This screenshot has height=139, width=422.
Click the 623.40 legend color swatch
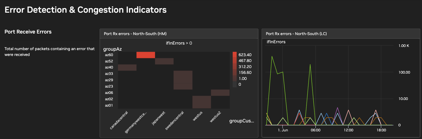tap(235, 55)
